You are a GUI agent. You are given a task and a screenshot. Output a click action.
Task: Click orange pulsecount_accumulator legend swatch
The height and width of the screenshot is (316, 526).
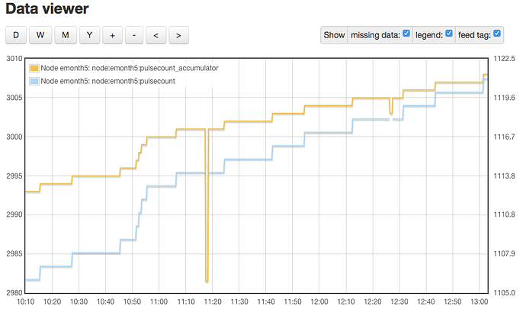pos(34,68)
